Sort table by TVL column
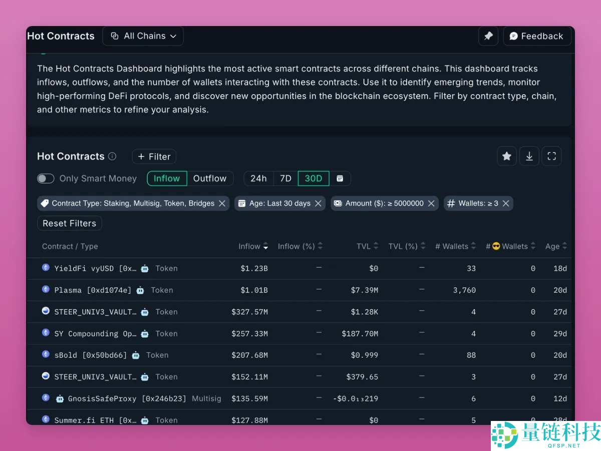This screenshot has height=451, width=601. 367,246
